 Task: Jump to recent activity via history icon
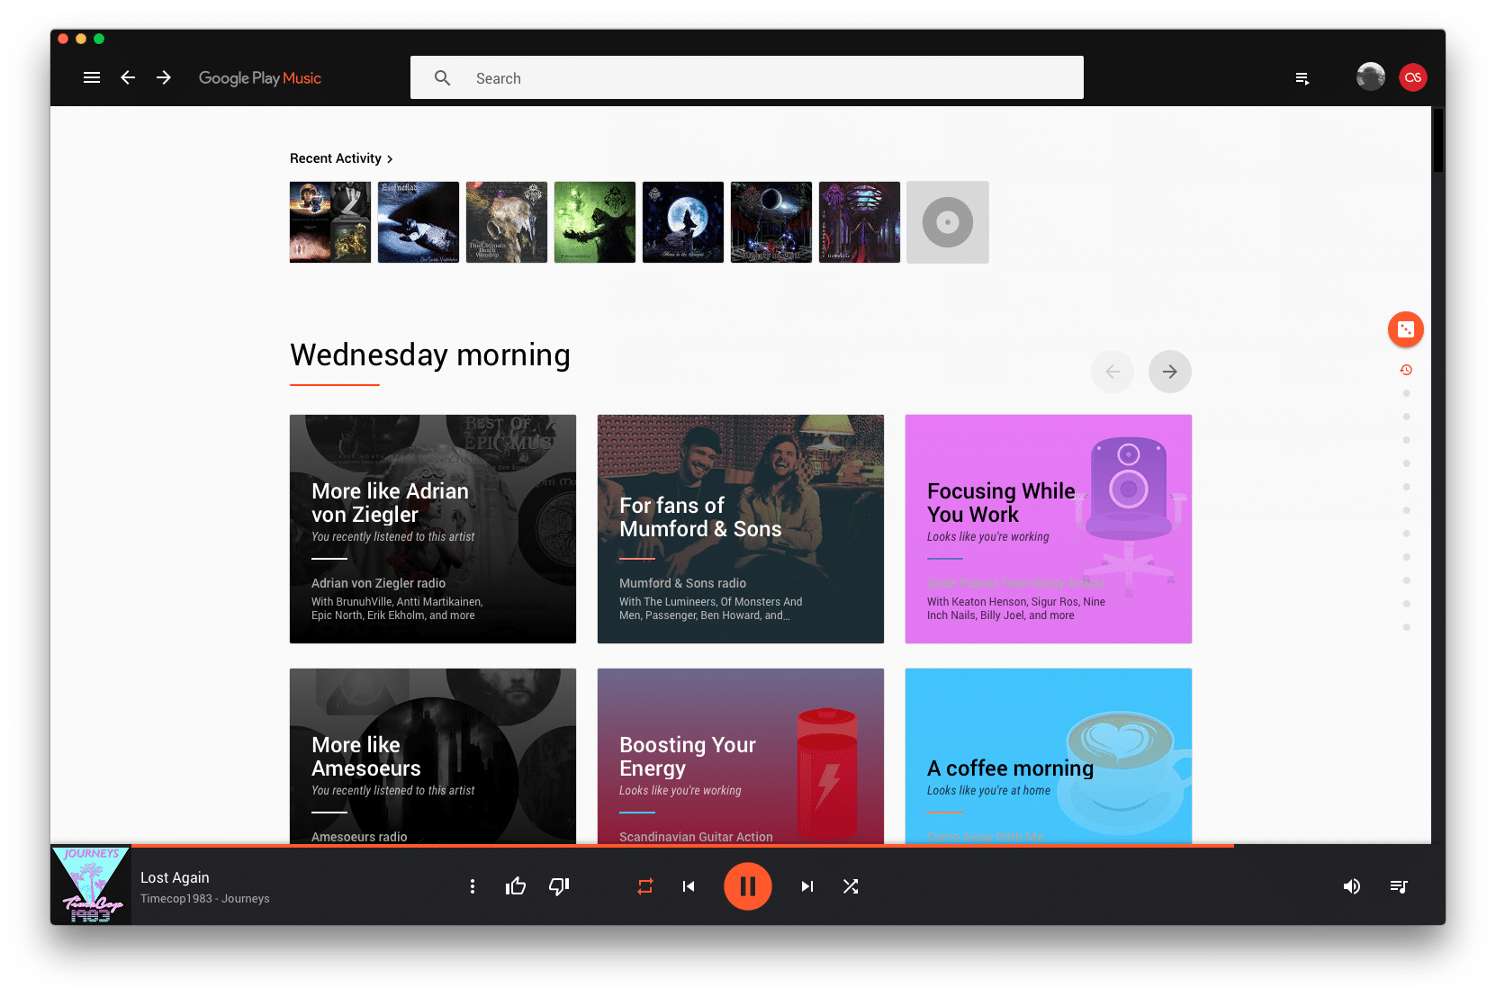pyautogui.click(x=1406, y=370)
